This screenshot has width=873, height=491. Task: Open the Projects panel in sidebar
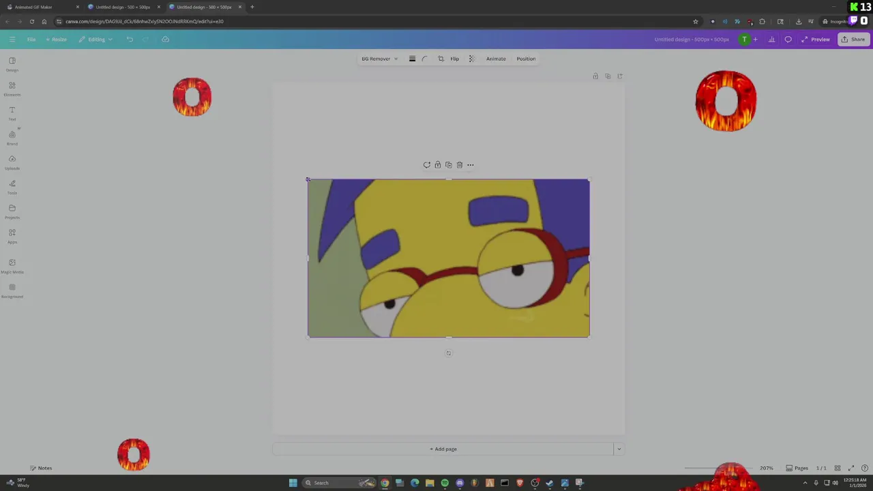click(x=12, y=211)
